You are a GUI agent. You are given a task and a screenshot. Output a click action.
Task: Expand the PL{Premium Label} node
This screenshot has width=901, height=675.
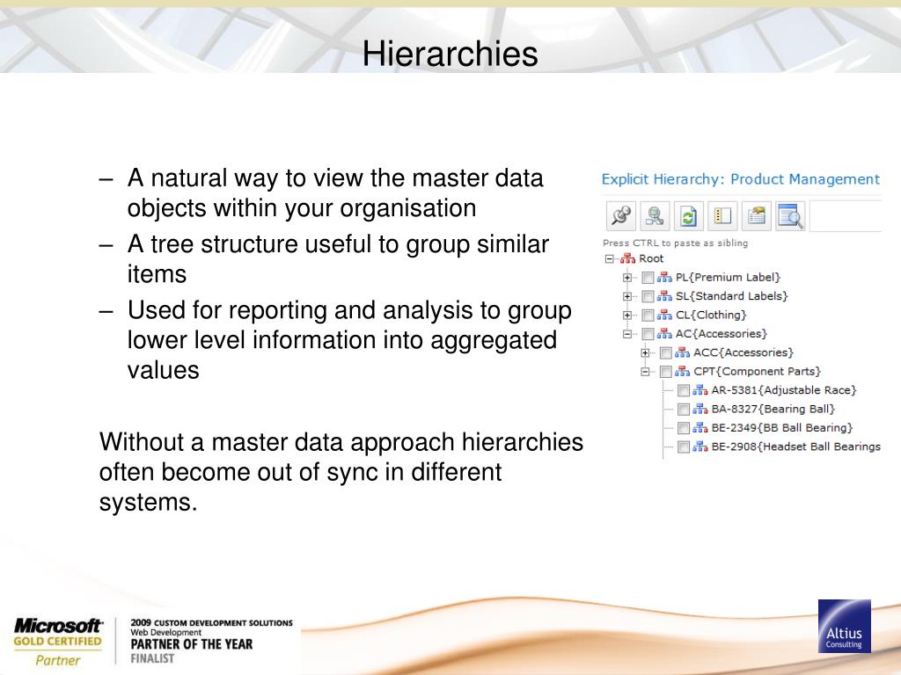tap(626, 278)
